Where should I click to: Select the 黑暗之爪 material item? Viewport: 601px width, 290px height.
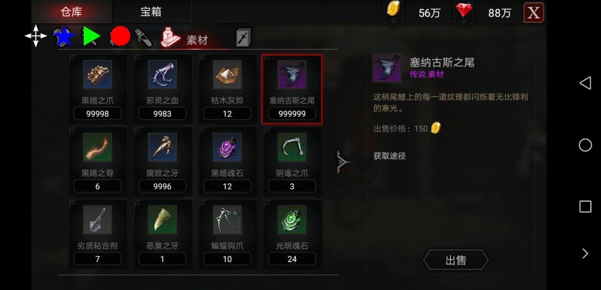98,88
